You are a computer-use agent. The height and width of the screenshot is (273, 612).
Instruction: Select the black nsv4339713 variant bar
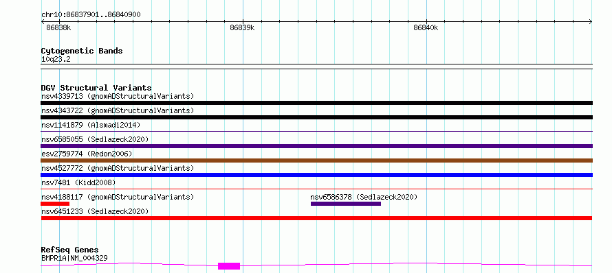316,103
